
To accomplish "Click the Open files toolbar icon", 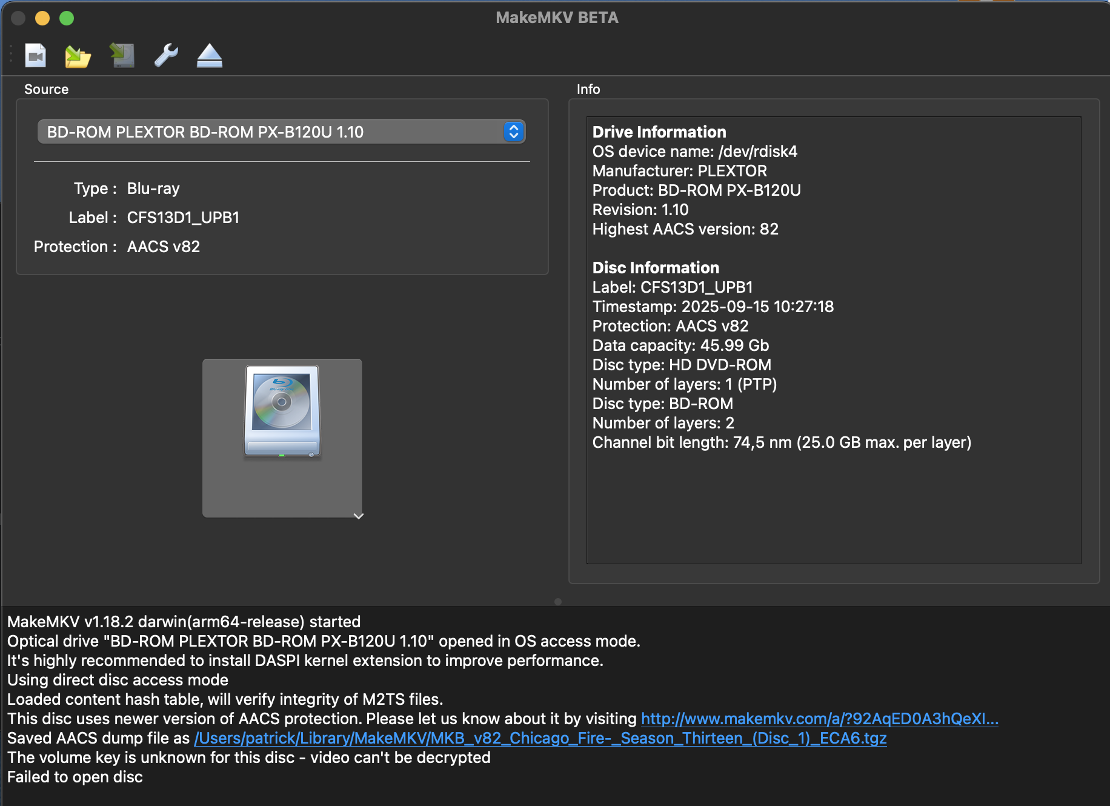I will (36, 56).
